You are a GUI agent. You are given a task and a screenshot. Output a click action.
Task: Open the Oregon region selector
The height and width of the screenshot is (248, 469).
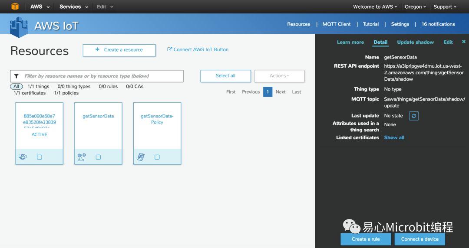click(x=415, y=7)
